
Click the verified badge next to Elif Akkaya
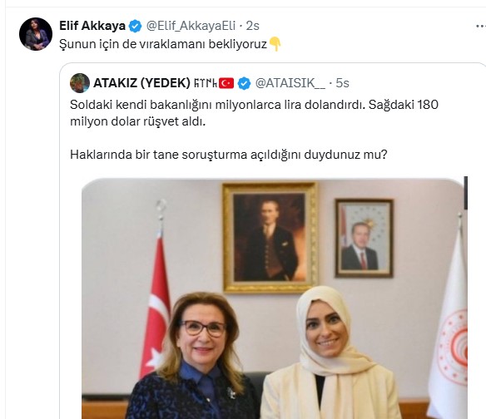click(x=135, y=26)
